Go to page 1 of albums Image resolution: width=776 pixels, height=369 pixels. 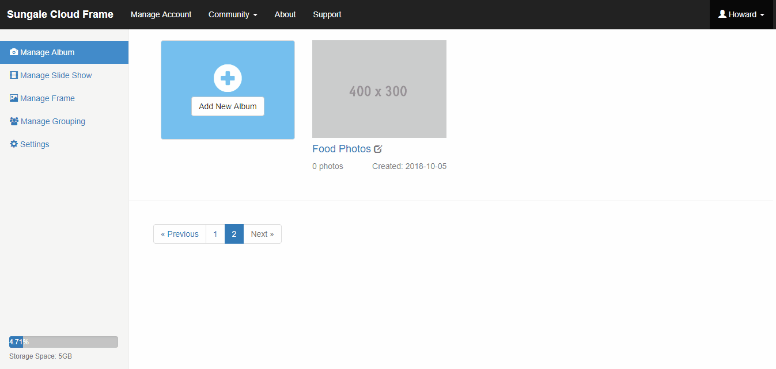click(x=215, y=234)
